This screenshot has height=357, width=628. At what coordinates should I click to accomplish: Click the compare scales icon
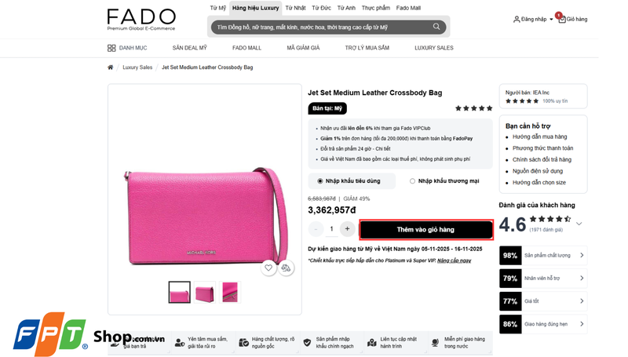point(286,268)
